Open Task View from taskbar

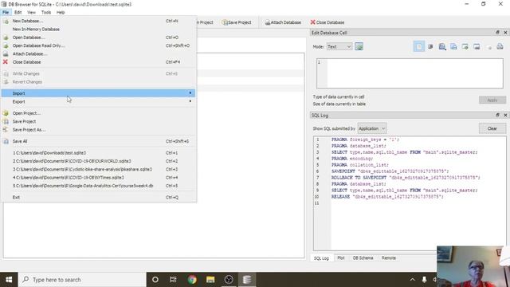tap(173, 280)
